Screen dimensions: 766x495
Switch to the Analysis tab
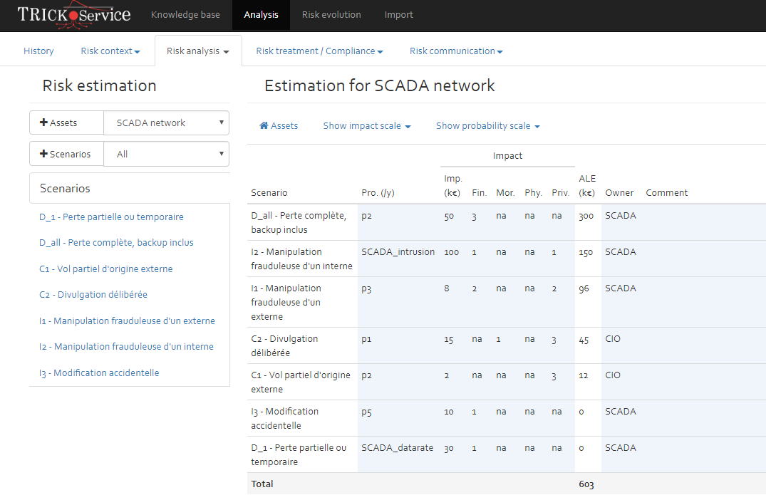(261, 15)
